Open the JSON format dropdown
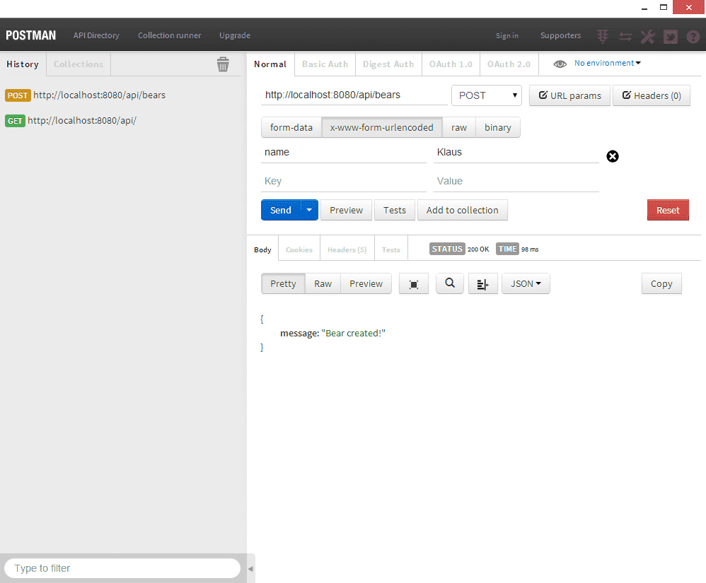Image resolution: width=706 pixels, height=583 pixels. click(526, 283)
